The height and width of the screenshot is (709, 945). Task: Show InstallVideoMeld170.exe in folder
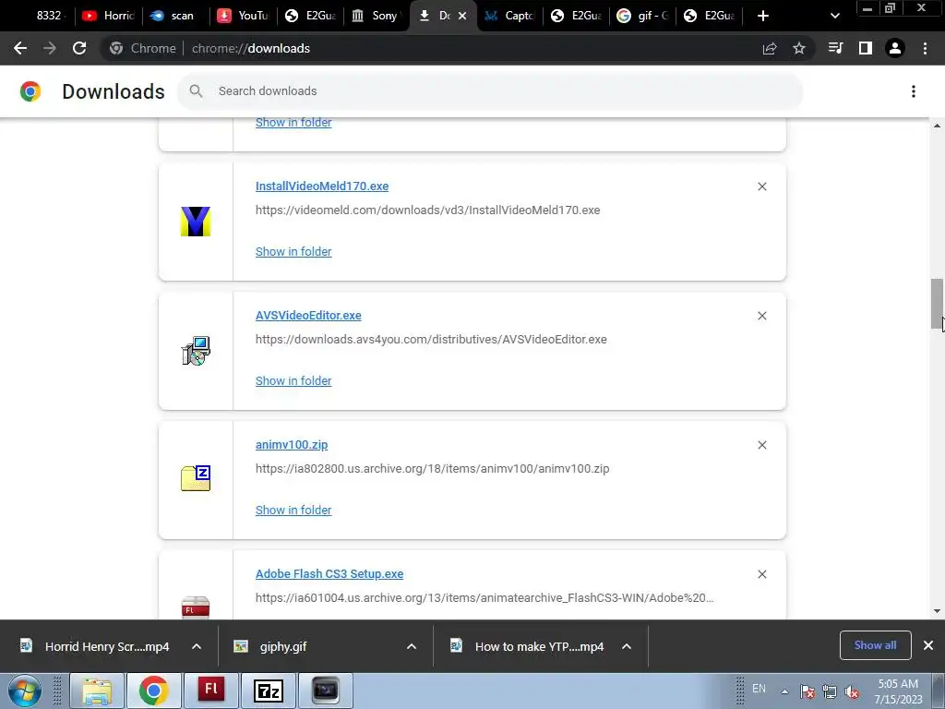[x=293, y=252]
